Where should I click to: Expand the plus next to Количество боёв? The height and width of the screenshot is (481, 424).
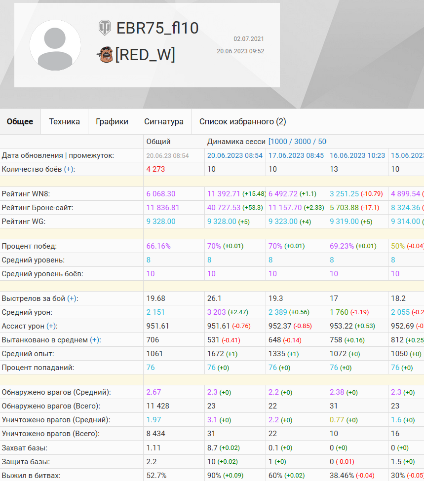[x=69, y=169]
